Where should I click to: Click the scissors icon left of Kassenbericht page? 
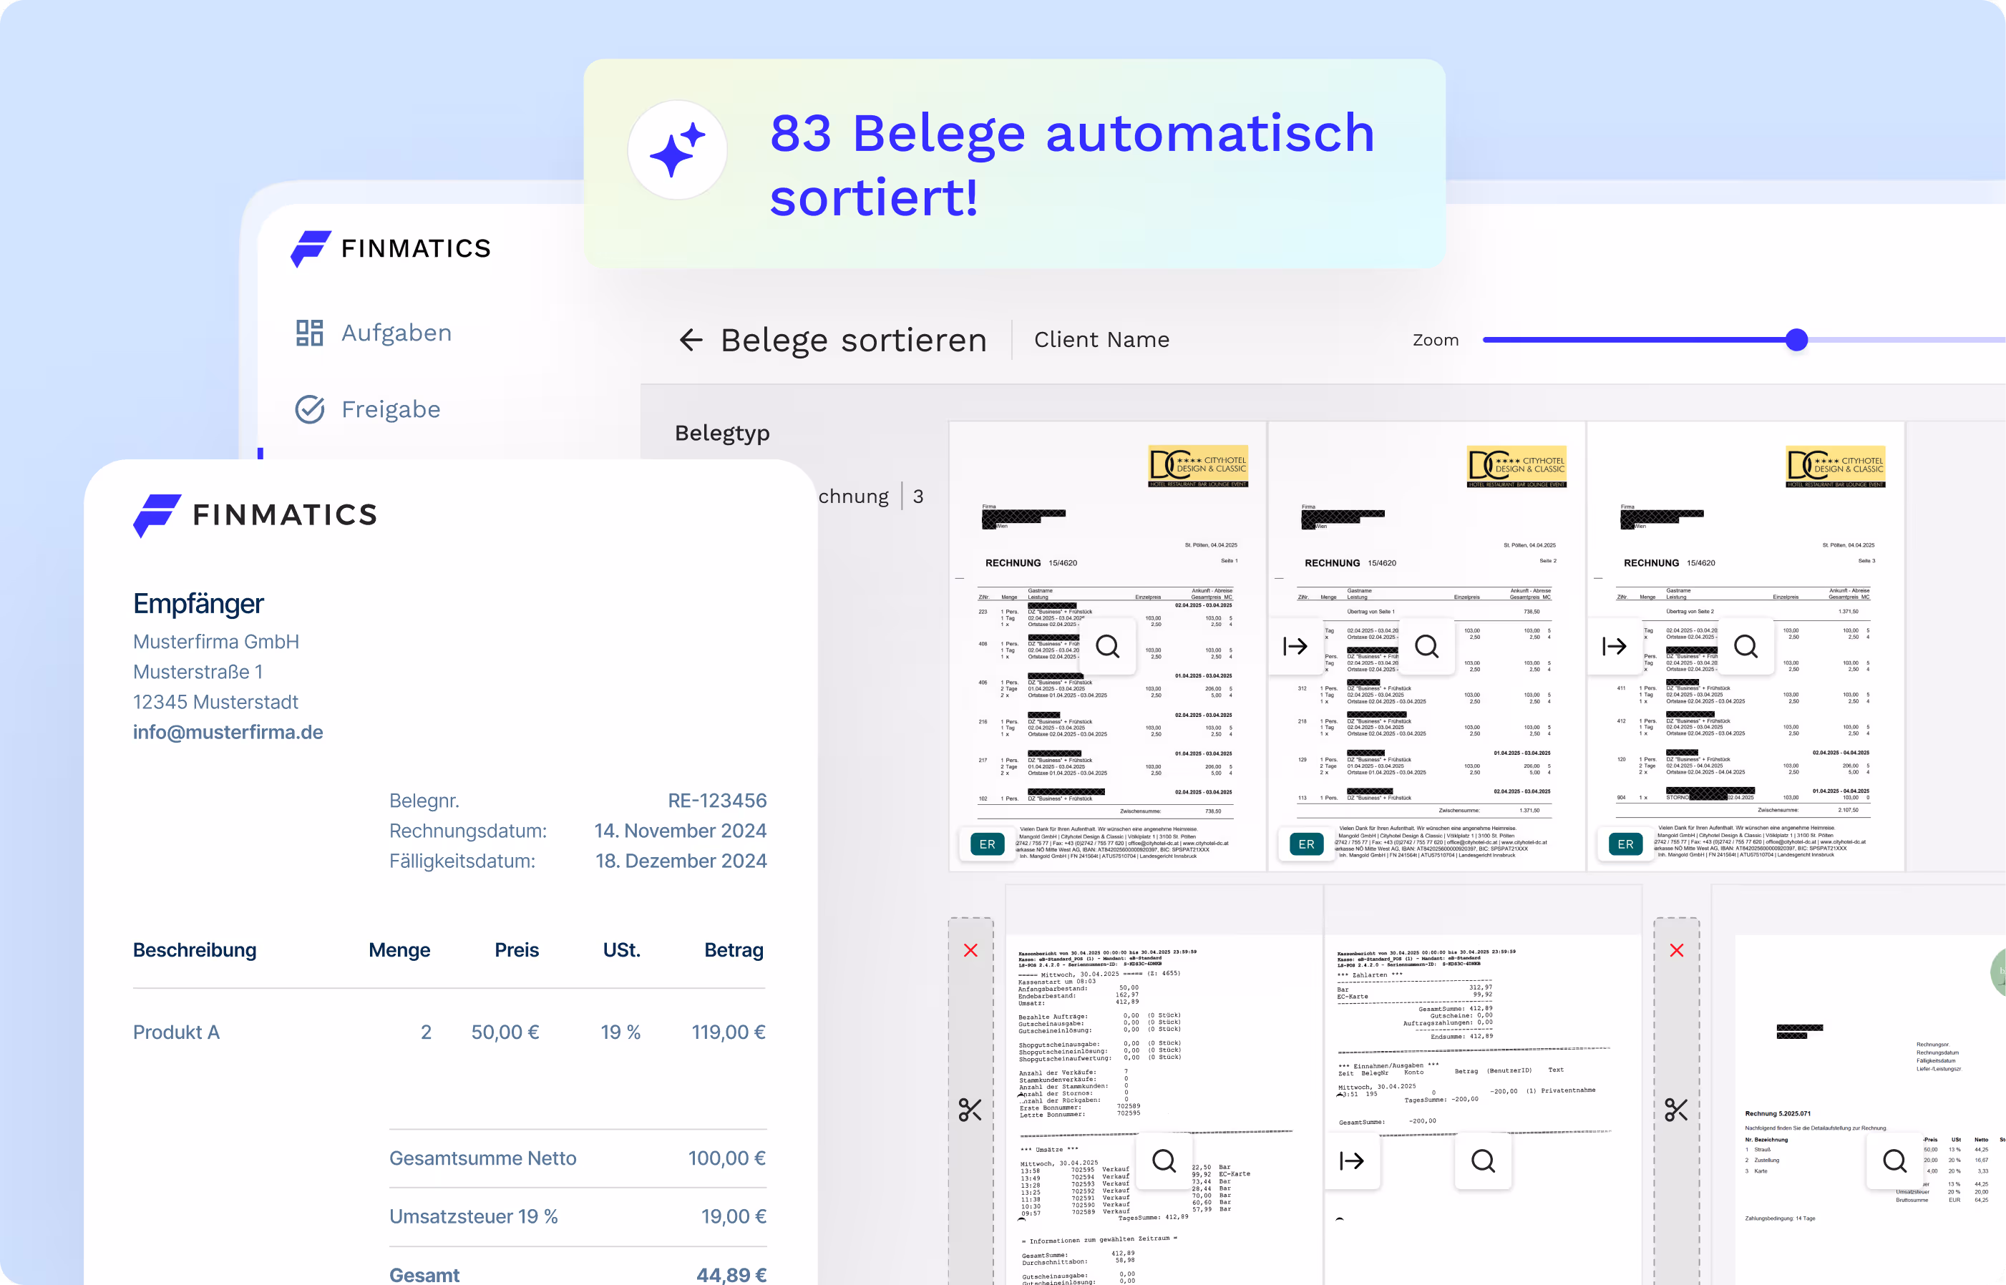pos(970,1110)
